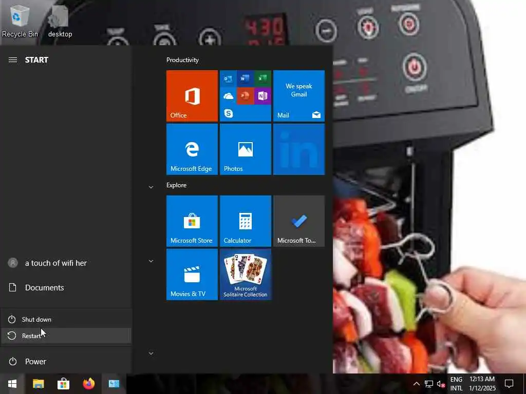Open the Word icon in the Office apps tile
The width and height of the screenshot is (526, 394).
245,78
